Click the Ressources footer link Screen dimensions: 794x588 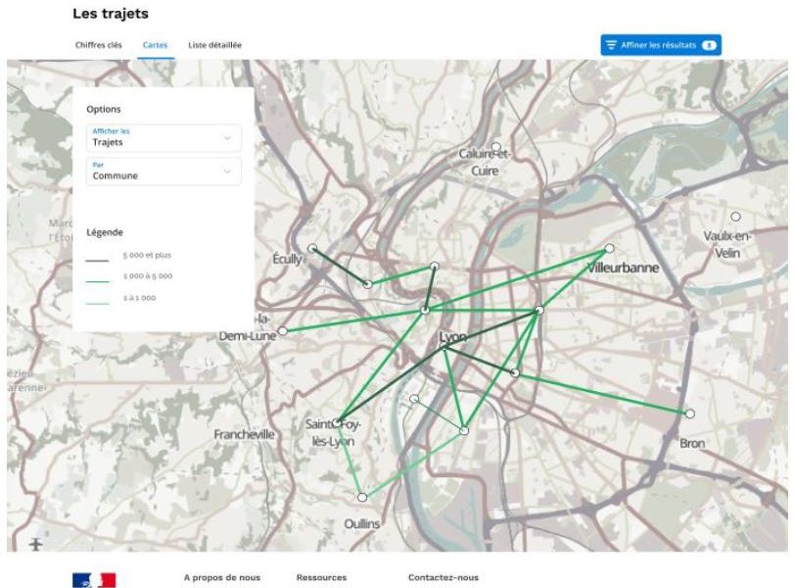[321, 577]
